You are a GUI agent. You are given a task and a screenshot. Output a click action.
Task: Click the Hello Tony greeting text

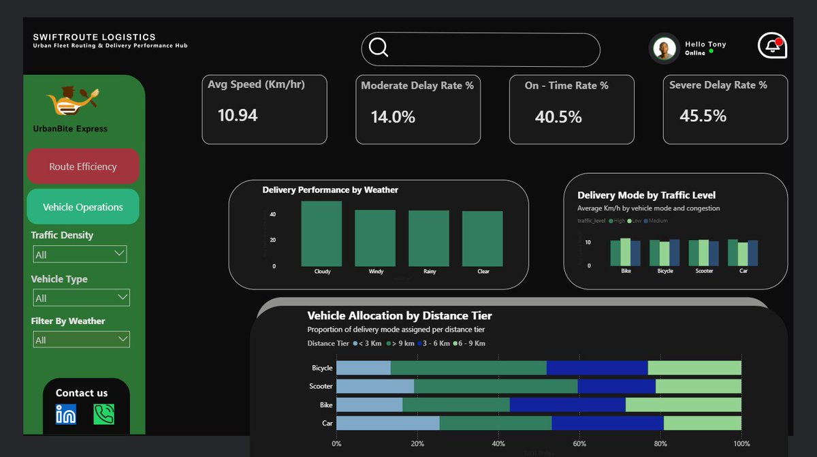(705, 44)
